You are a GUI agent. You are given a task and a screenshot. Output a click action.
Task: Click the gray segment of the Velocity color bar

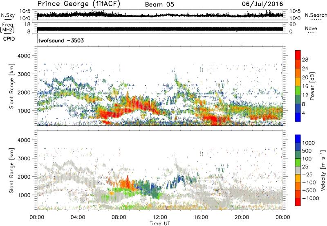[298, 171]
